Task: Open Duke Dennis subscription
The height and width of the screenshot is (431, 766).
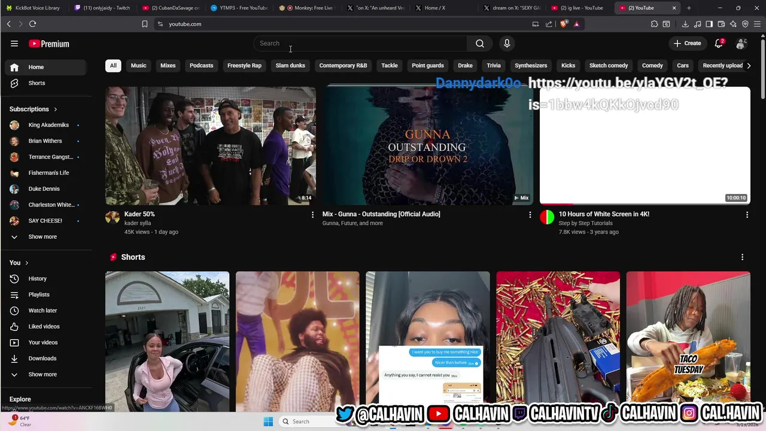Action: point(46,189)
